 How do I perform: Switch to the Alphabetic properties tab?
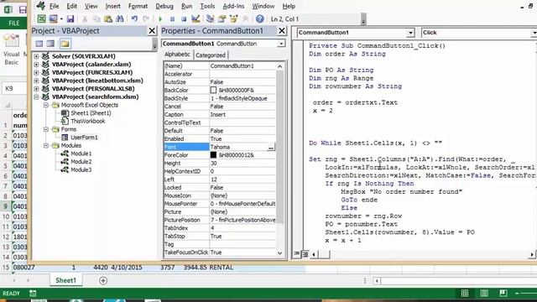[x=177, y=55]
